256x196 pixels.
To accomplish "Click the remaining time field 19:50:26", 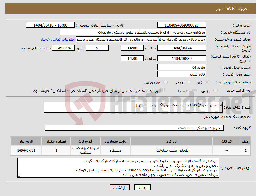I will tap(63, 48).
